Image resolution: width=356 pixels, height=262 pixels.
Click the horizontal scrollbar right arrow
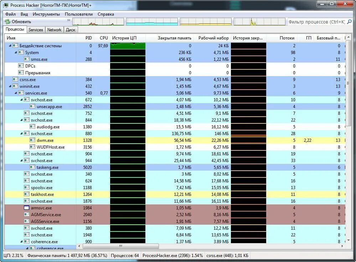342,246
